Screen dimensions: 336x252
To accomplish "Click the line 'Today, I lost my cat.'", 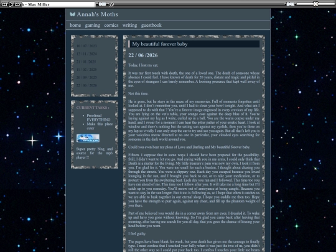I will [x=143, y=65].
